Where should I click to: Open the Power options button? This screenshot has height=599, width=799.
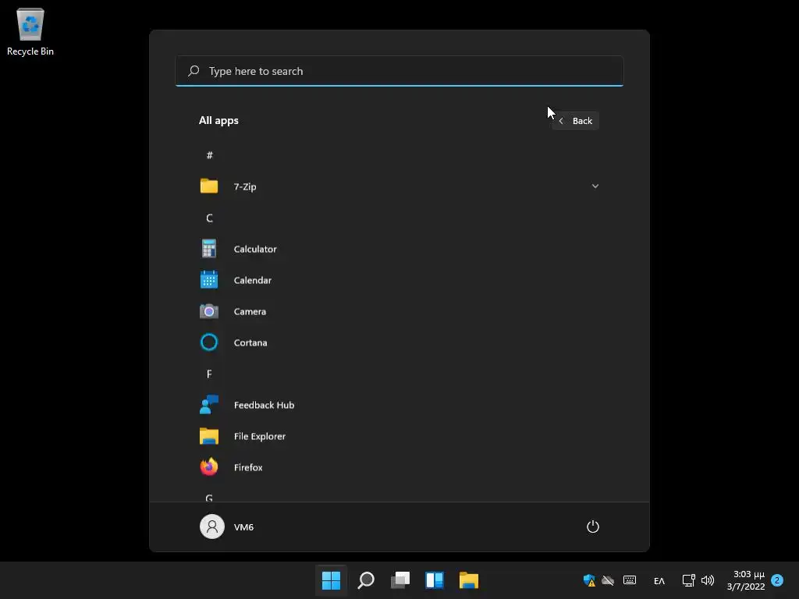[593, 526]
